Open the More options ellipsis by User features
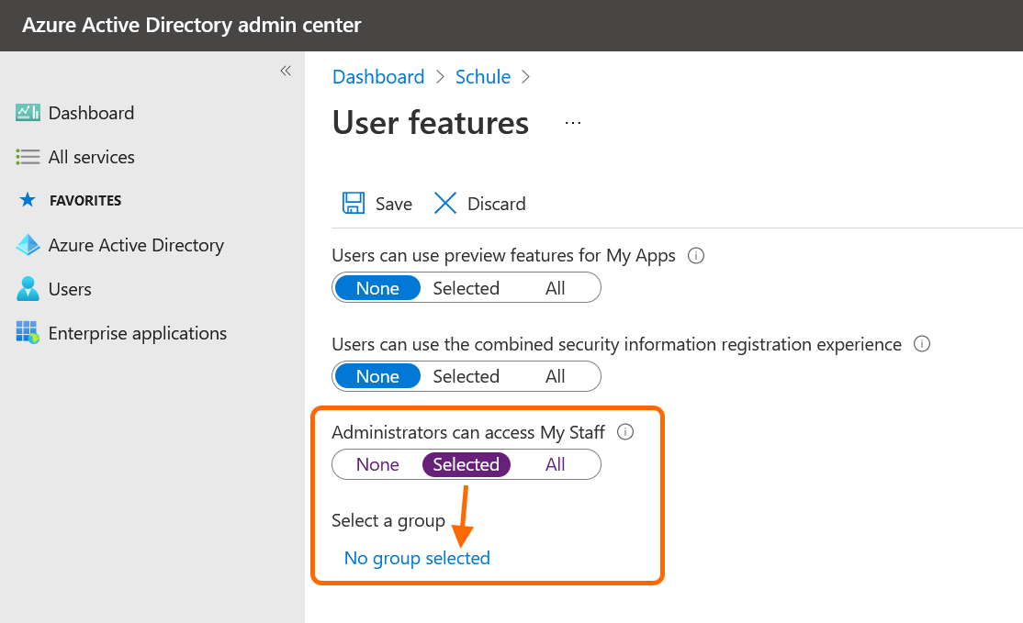The image size is (1023, 623). tap(573, 123)
